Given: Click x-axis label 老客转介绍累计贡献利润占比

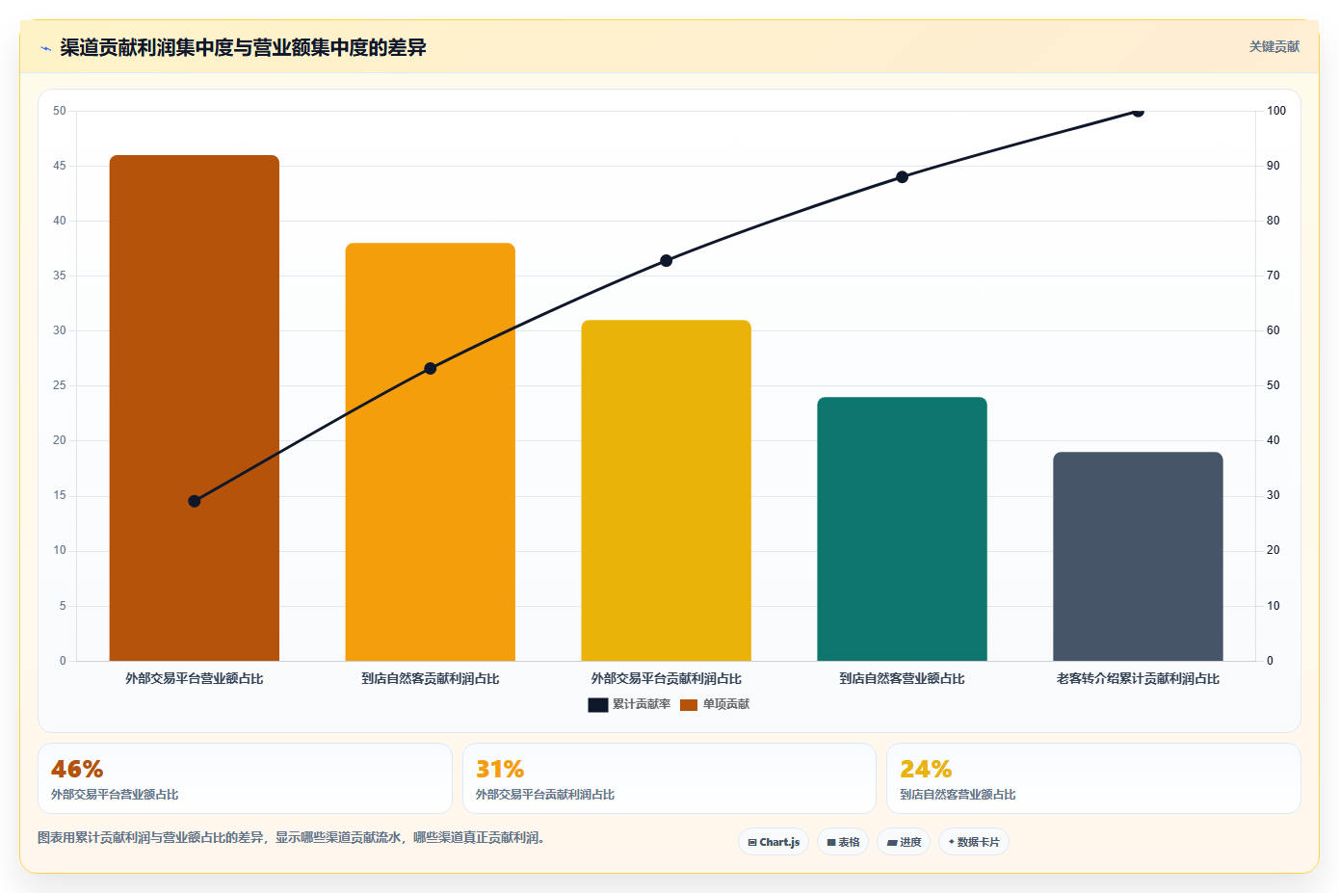Looking at the screenshot, I should pyautogui.click(x=1138, y=679).
